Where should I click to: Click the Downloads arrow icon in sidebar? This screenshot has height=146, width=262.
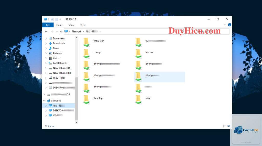pos(50,43)
